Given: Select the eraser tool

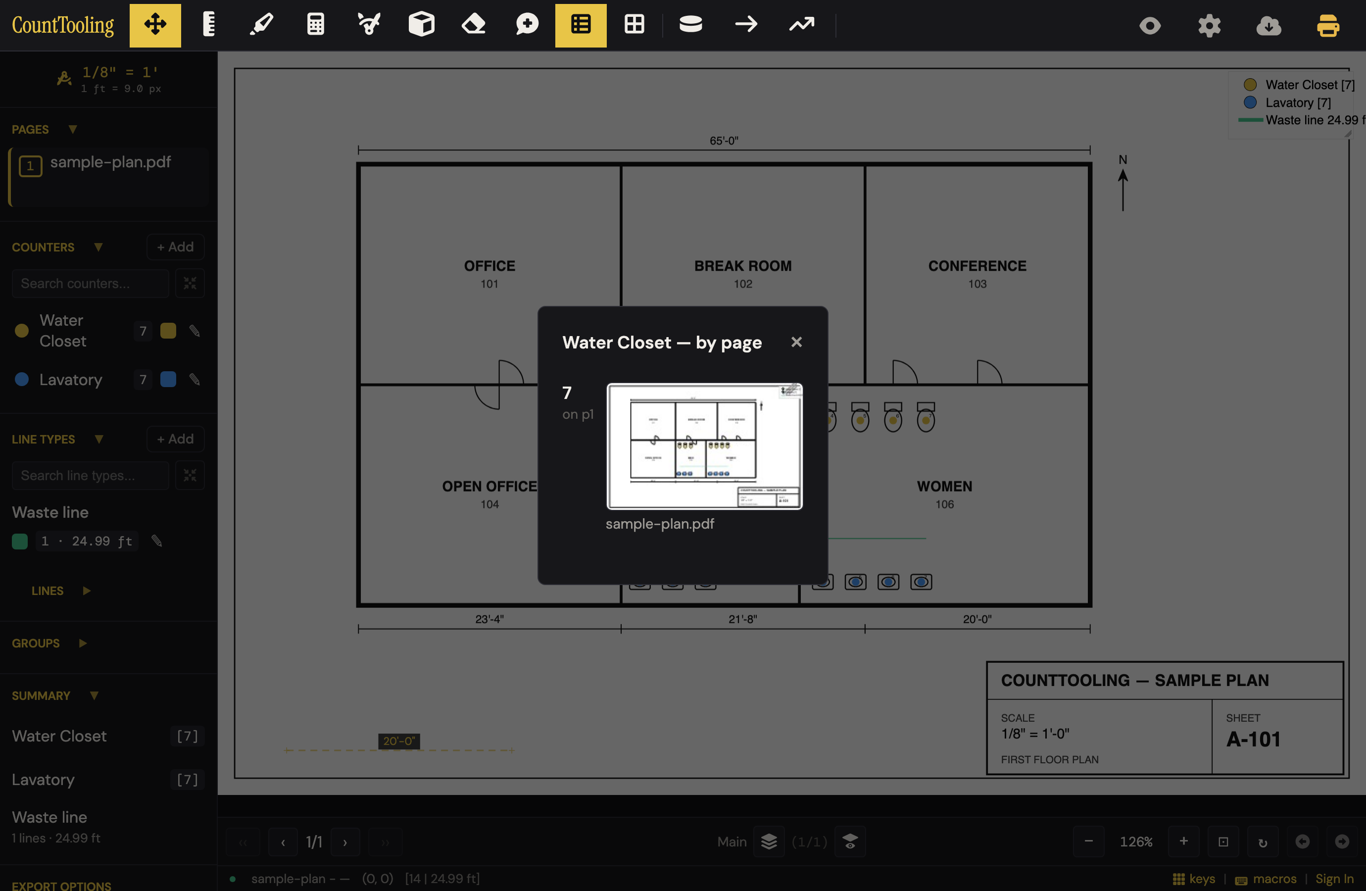Looking at the screenshot, I should tap(474, 25).
